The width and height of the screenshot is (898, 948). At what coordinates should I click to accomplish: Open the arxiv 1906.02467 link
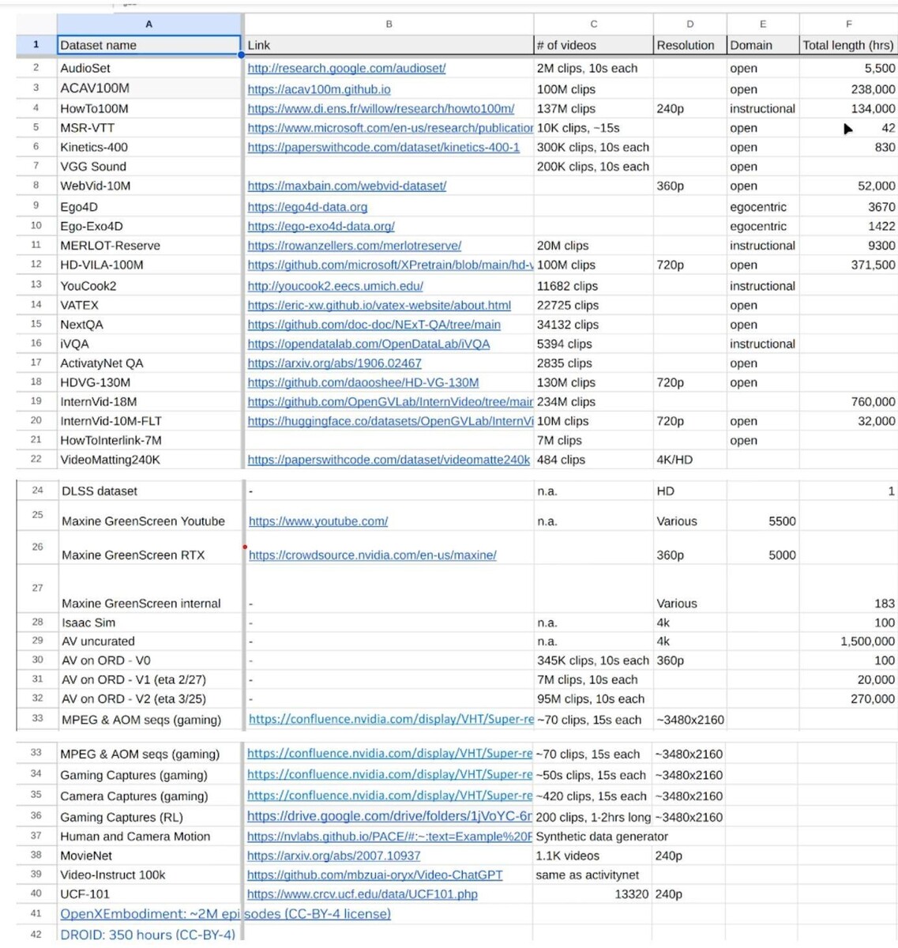coord(334,363)
